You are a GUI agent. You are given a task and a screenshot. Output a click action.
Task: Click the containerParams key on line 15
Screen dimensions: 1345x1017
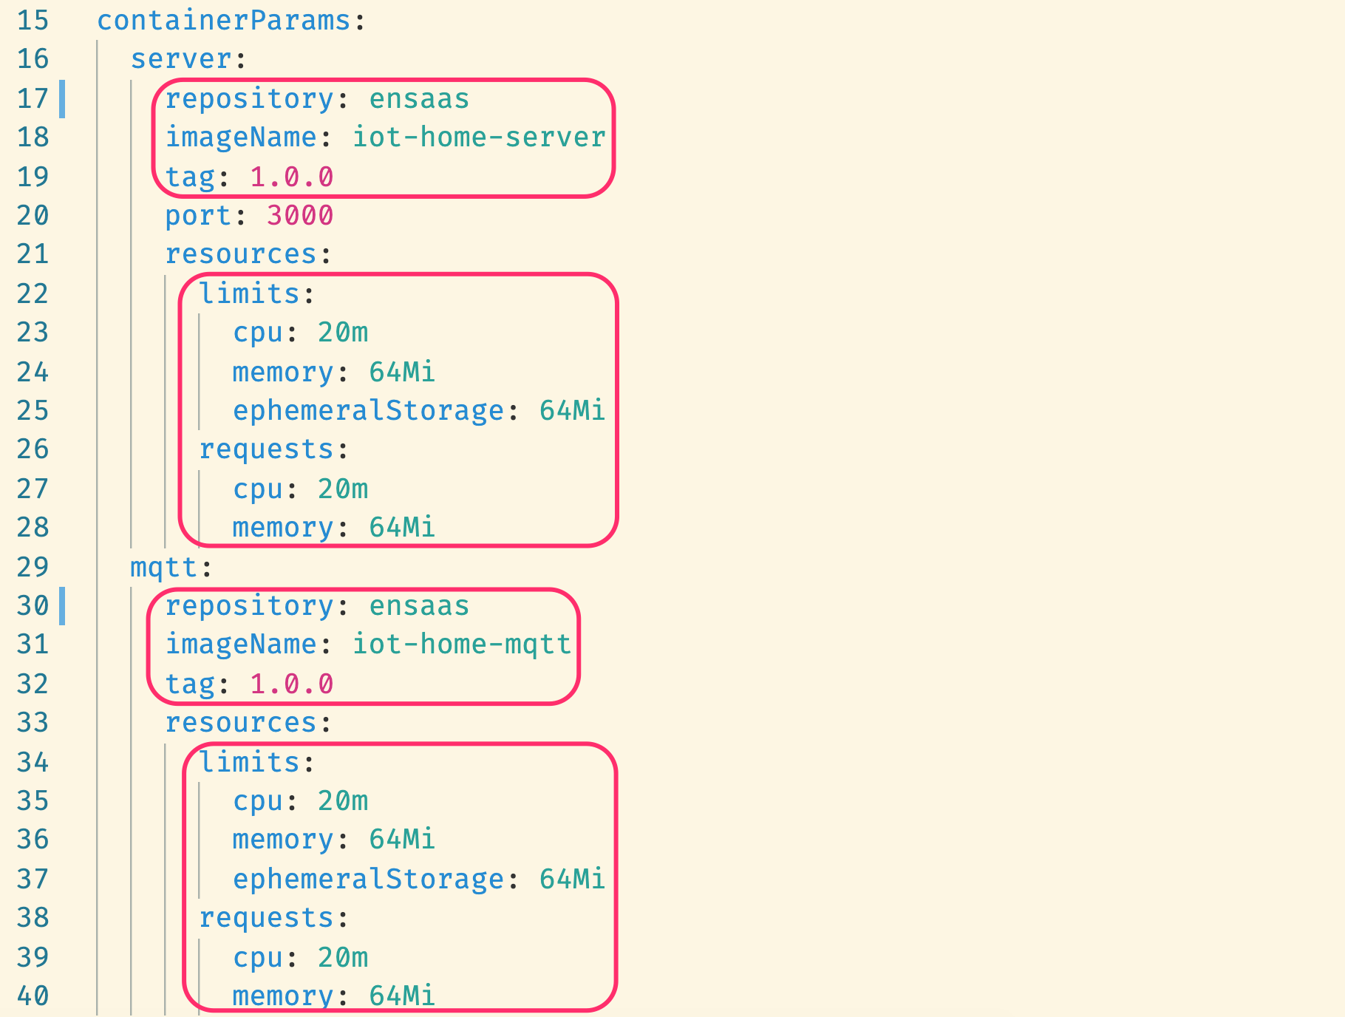223,20
